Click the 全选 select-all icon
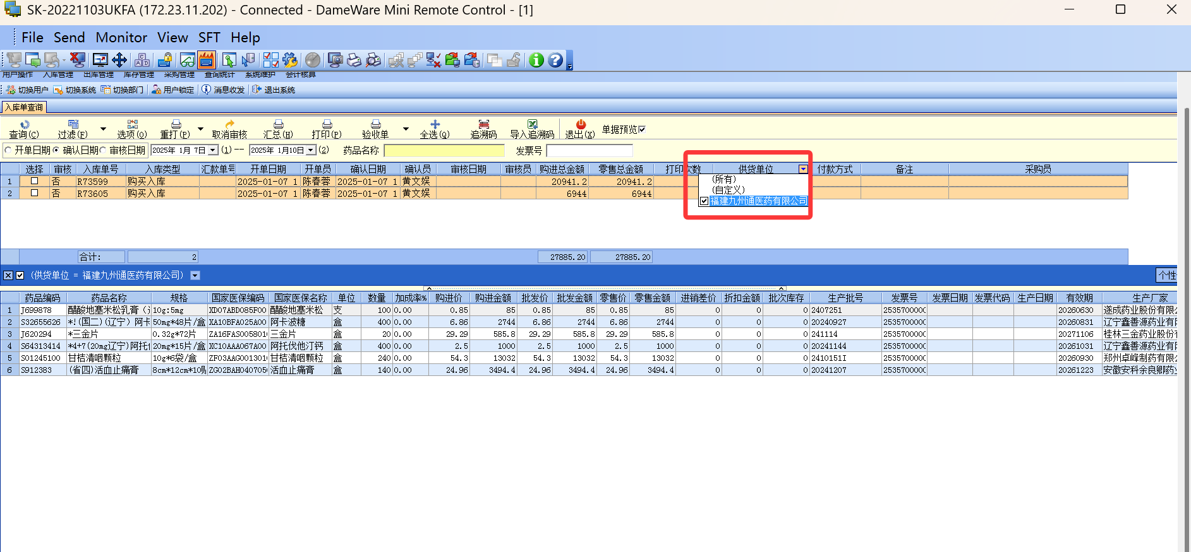This screenshot has height=552, width=1191. [x=435, y=125]
